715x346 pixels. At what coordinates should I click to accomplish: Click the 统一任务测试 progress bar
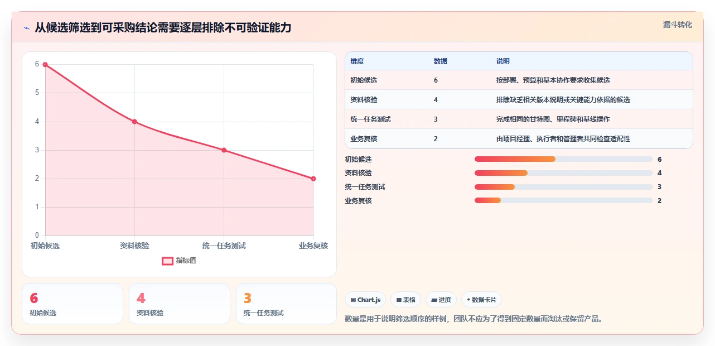[x=563, y=187]
